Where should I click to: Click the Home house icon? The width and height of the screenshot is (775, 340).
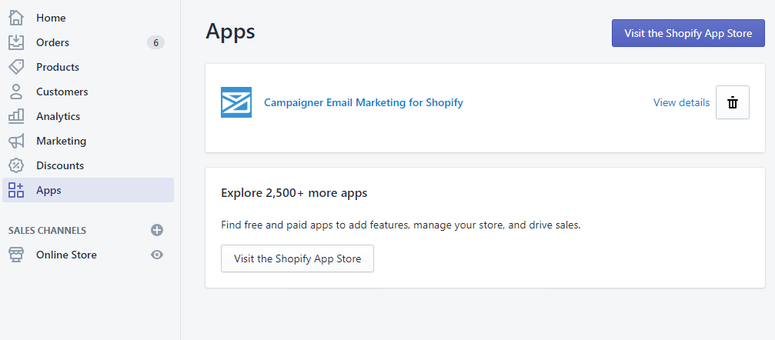pos(16,18)
